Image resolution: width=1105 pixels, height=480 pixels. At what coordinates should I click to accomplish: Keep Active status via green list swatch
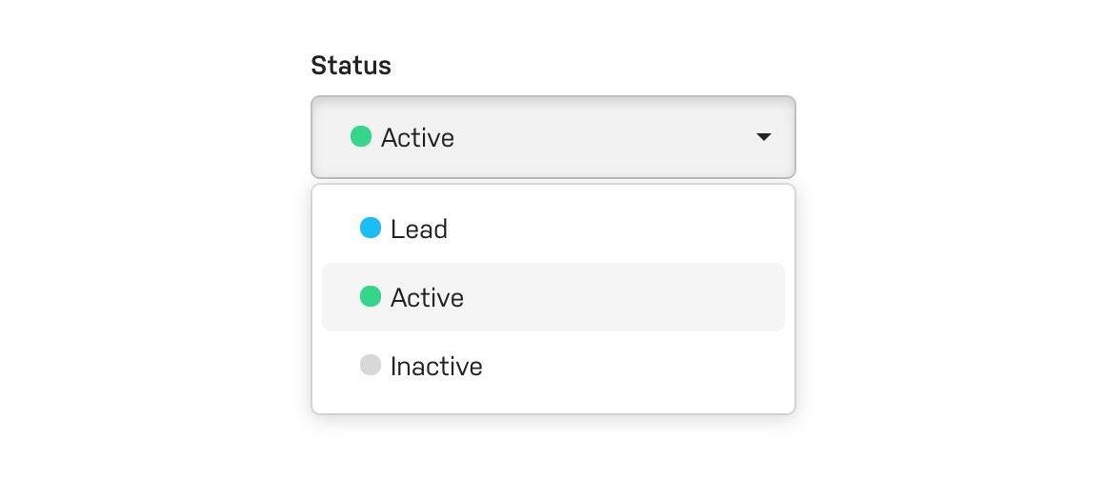pyautogui.click(x=371, y=296)
